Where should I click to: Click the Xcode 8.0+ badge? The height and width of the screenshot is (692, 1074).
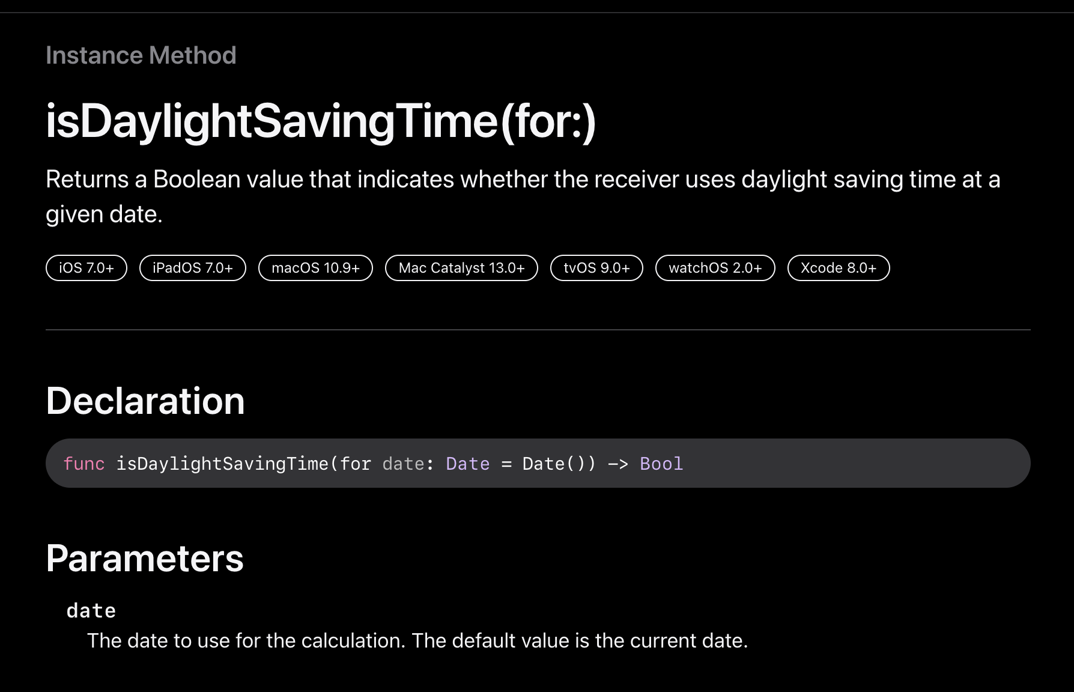click(839, 268)
